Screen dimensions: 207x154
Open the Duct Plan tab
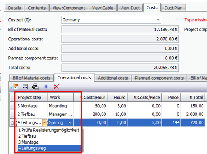[x=174, y=8]
